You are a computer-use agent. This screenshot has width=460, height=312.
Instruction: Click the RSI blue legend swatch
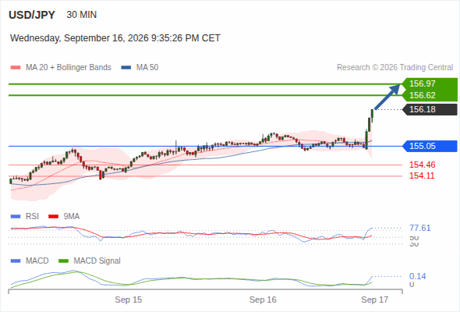[x=16, y=217]
